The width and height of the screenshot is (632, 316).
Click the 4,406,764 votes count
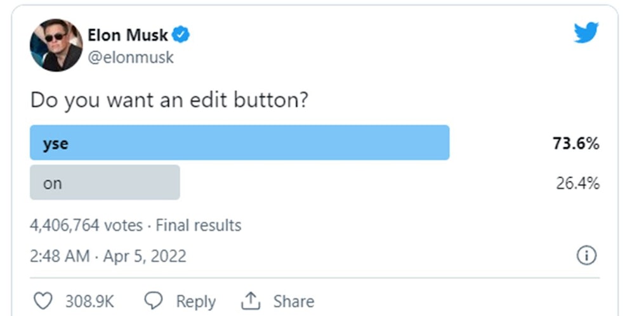(x=87, y=225)
